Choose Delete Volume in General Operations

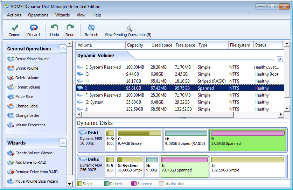[x=27, y=78]
